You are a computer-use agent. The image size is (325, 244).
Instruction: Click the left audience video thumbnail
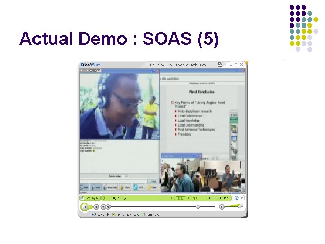[181, 175]
